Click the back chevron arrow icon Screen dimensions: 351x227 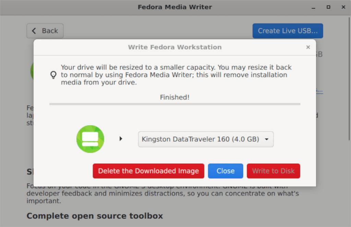(34, 31)
